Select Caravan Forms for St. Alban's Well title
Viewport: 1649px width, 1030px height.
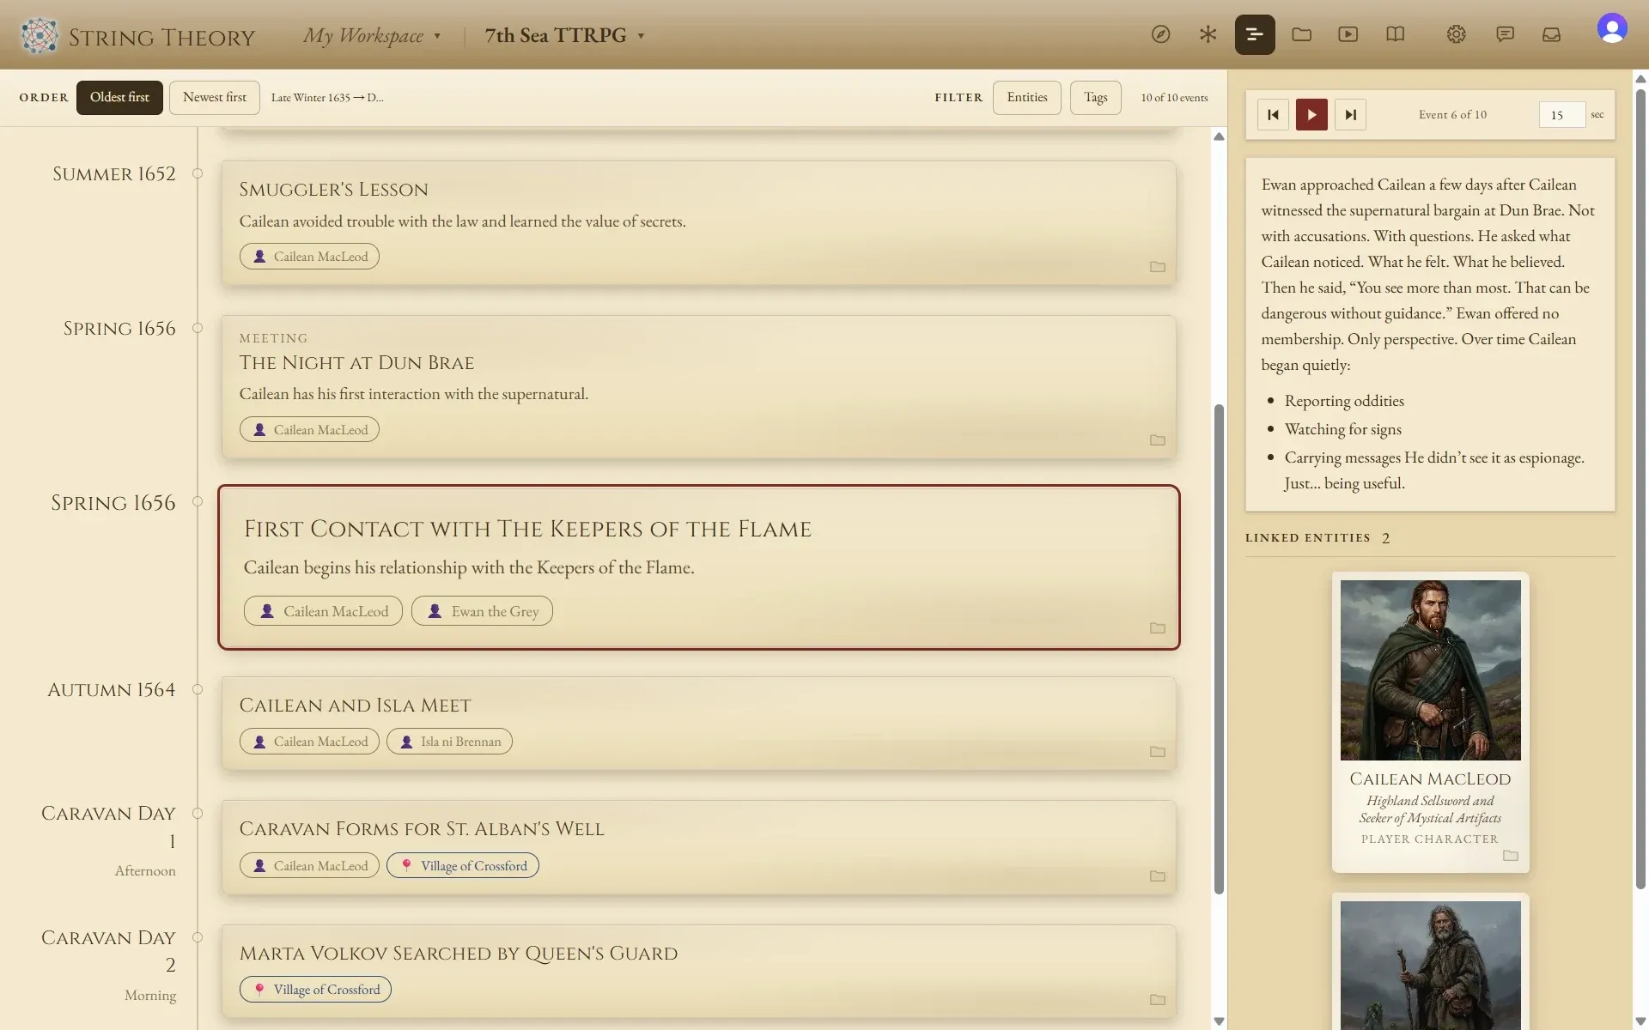[422, 829]
